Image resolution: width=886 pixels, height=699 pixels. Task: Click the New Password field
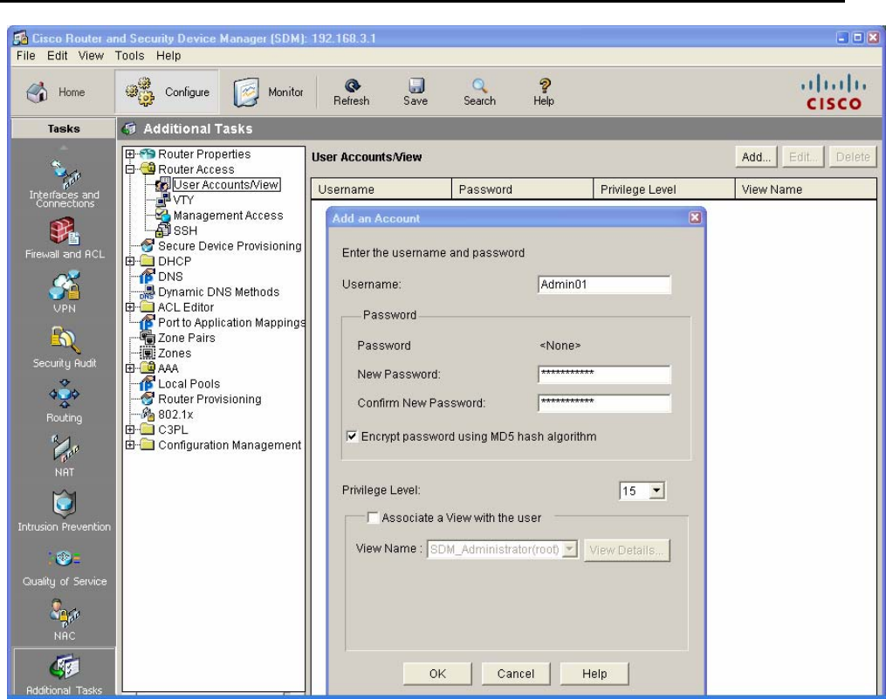(x=605, y=374)
